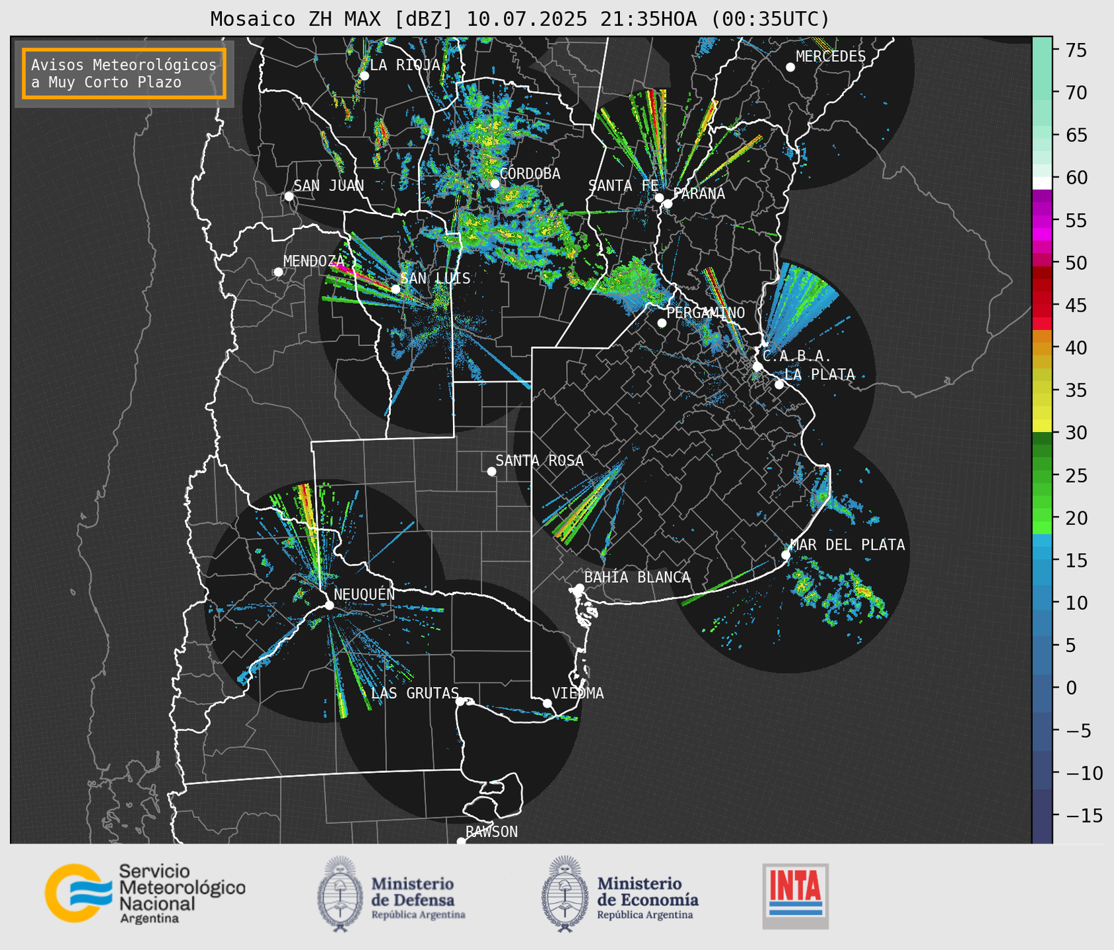Click the MAR DEL PLATA label text

[847, 544]
